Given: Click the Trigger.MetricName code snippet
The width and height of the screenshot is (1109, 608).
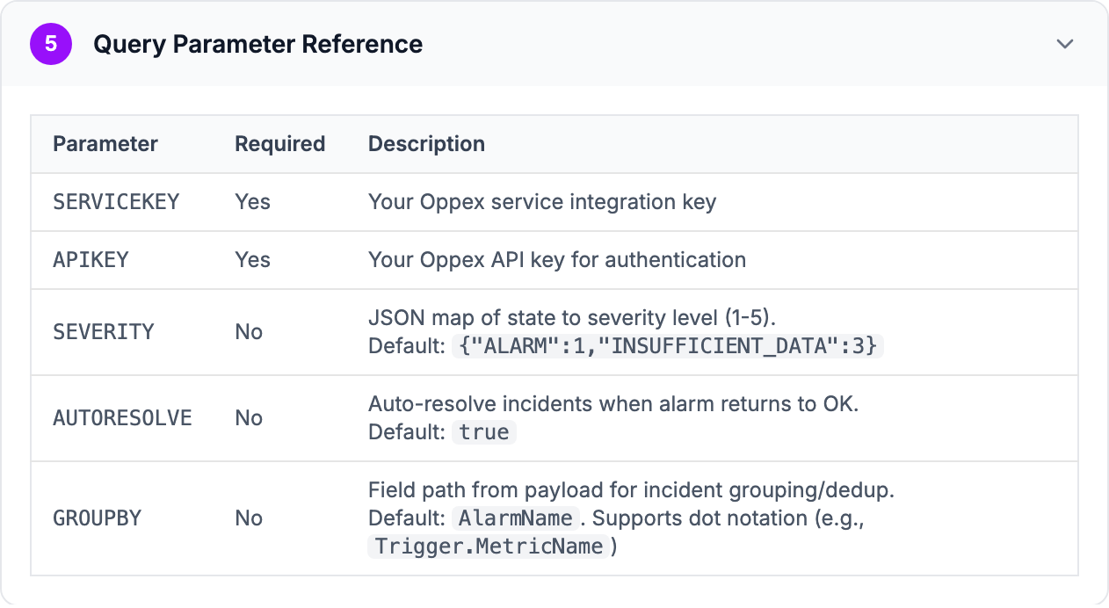Looking at the screenshot, I should point(489,546).
